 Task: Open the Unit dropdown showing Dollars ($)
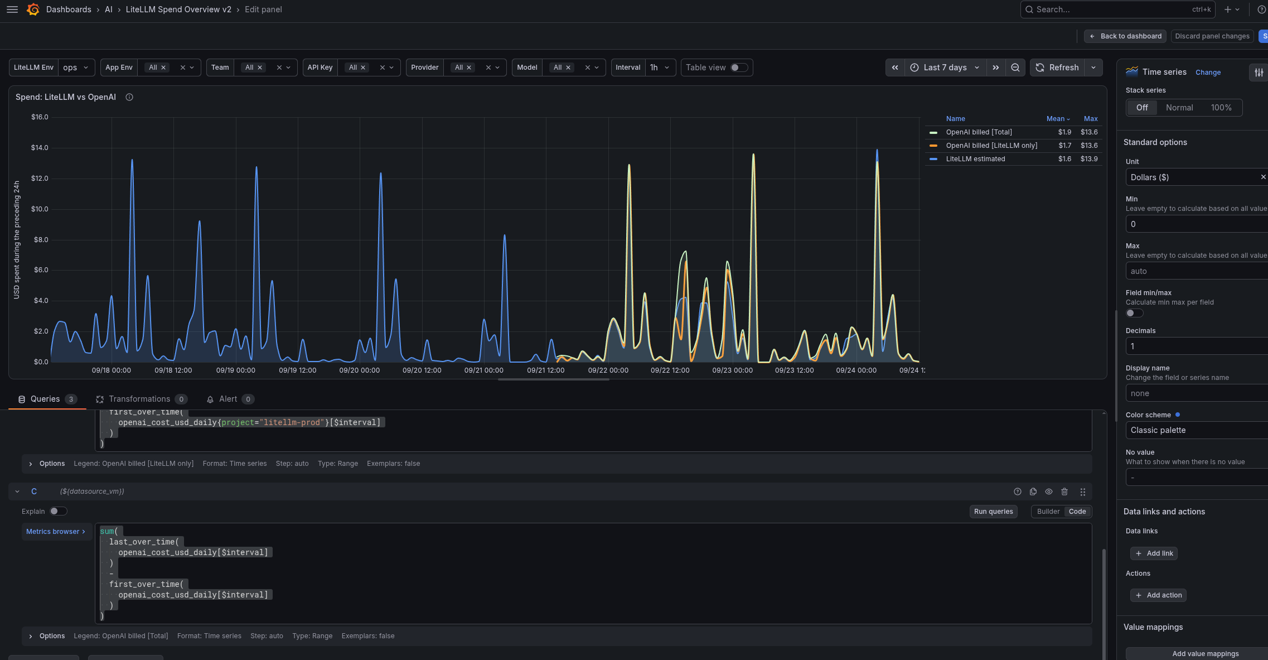[x=1197, y=177]
